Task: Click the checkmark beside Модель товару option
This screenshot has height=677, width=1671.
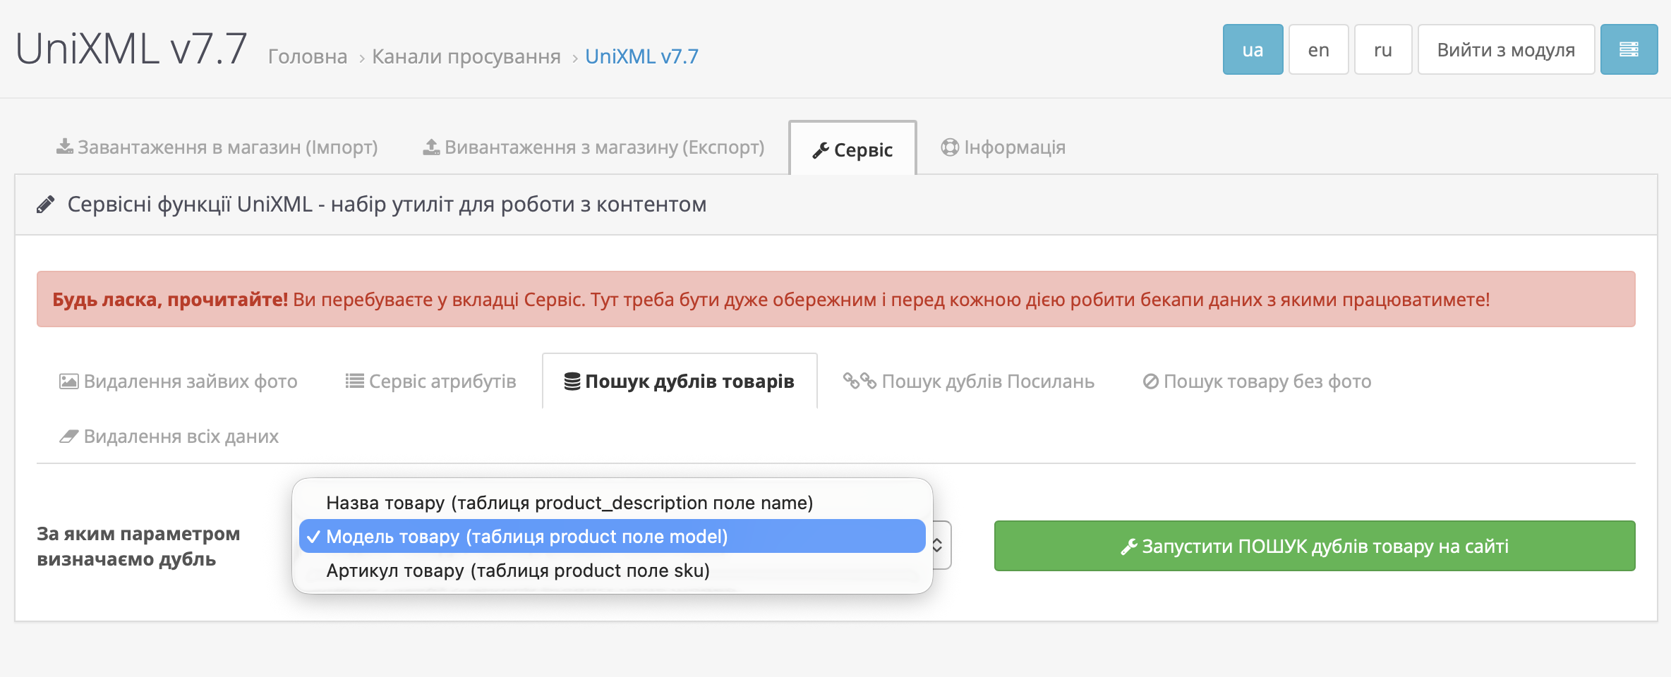Action: pos(313,537)
